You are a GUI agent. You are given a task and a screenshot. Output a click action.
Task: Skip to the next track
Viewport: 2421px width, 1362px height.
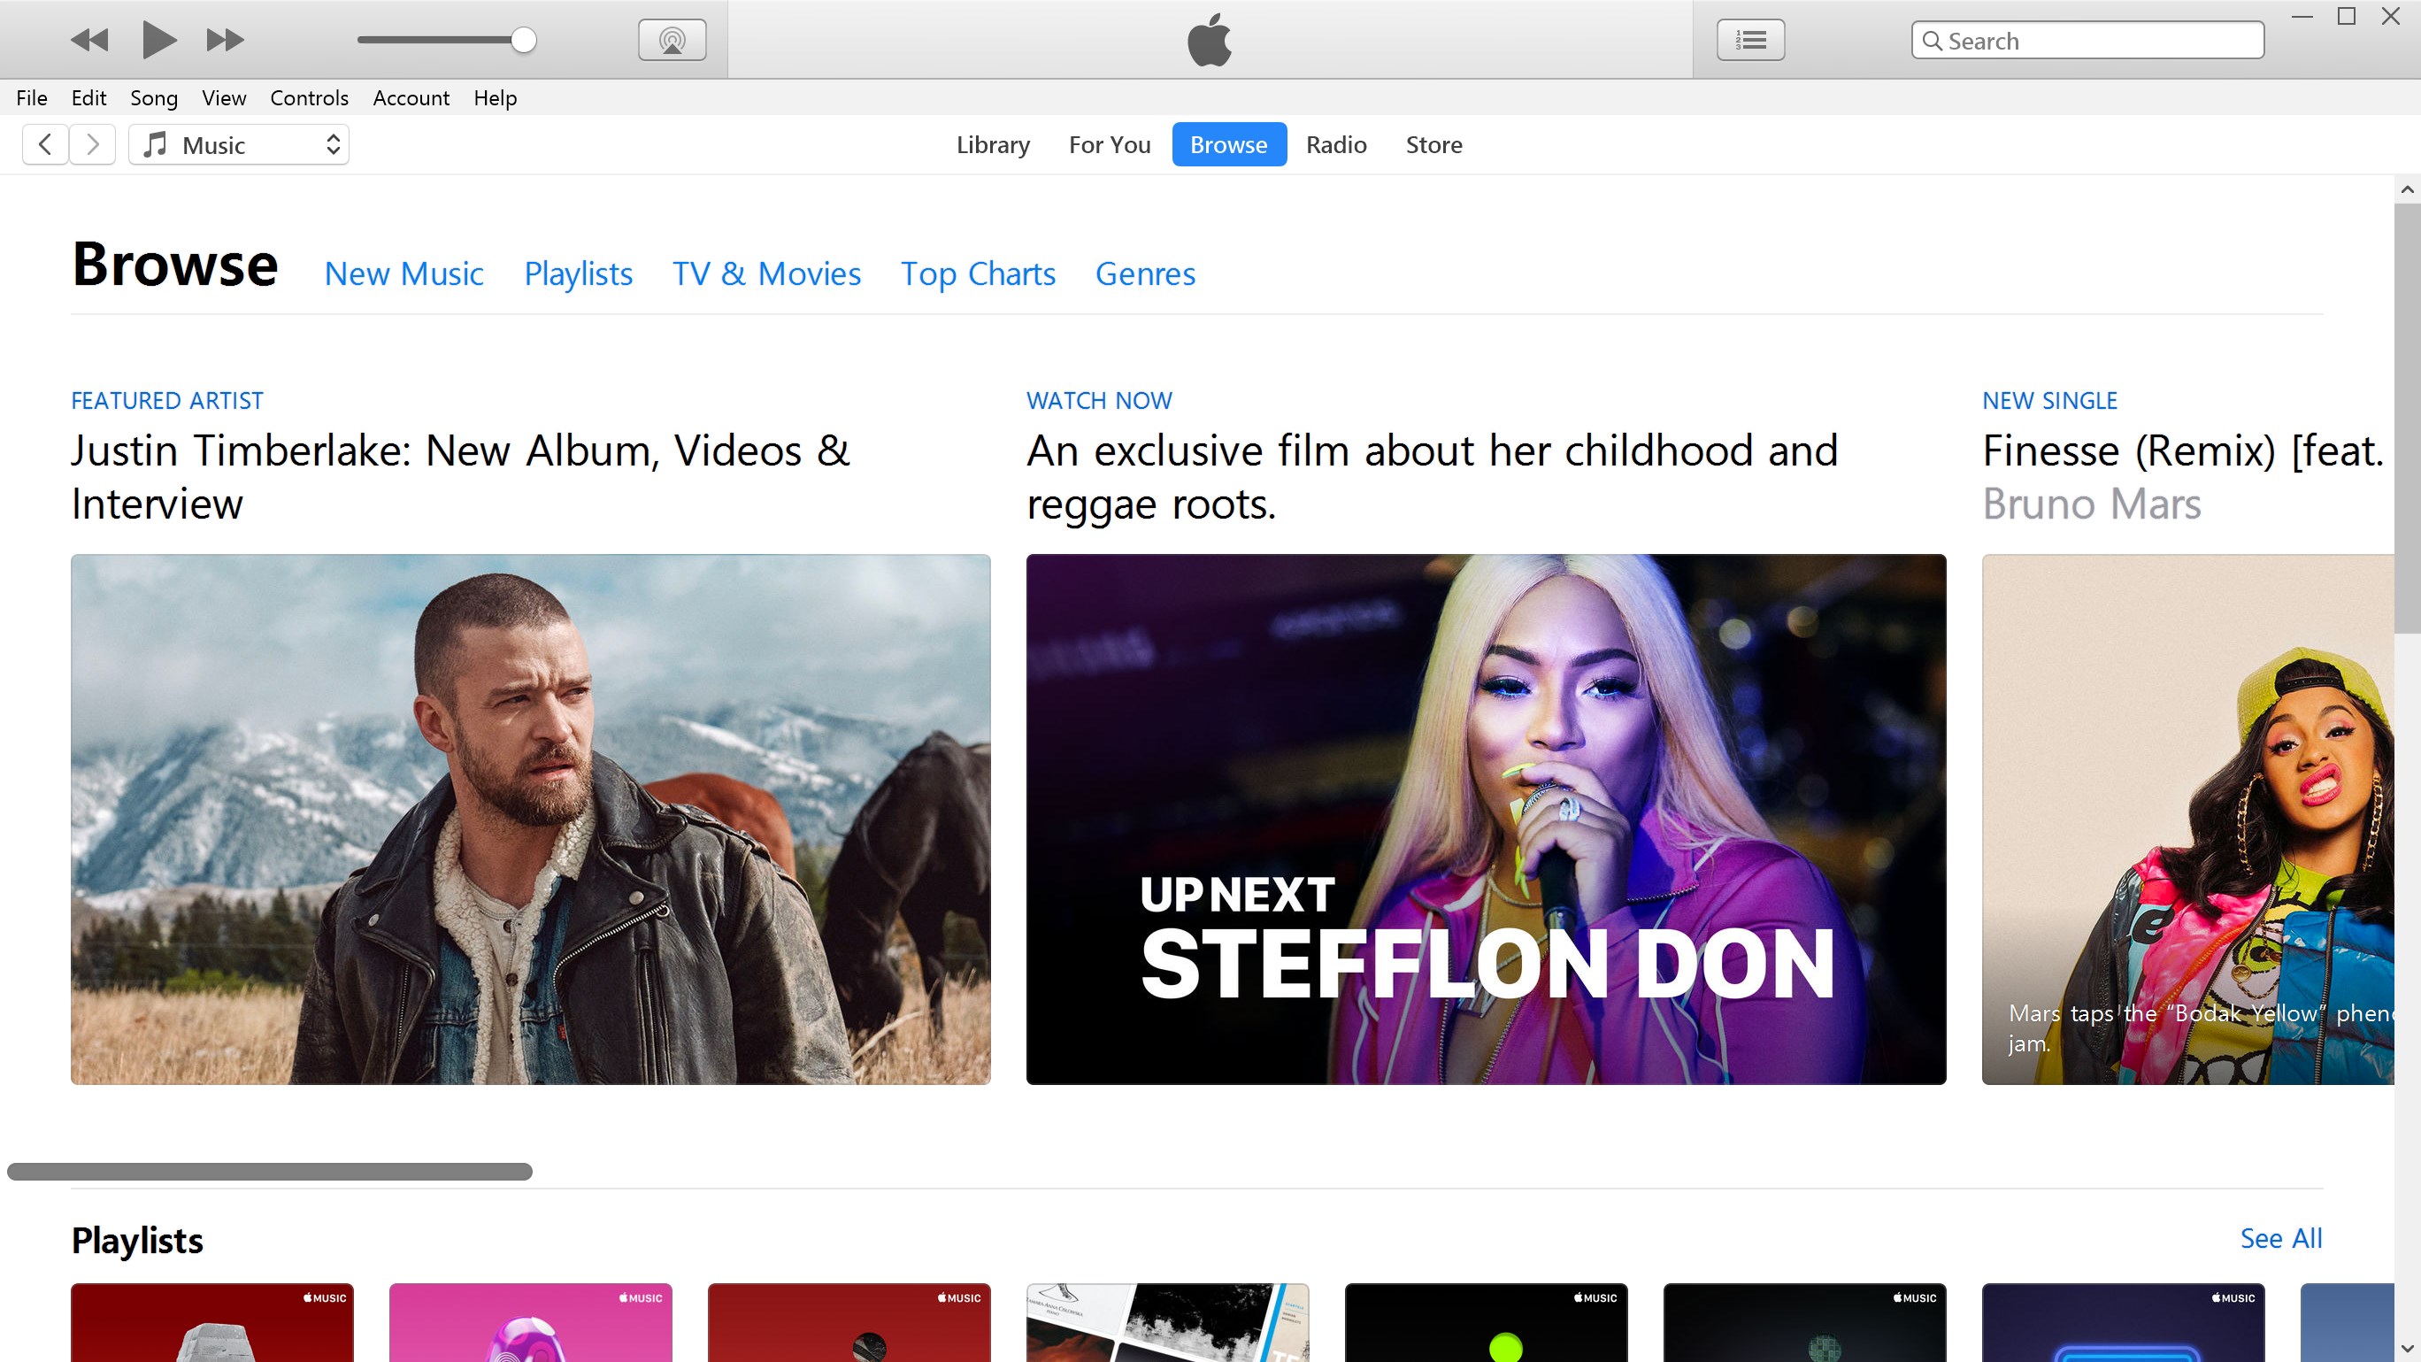coord(225,40)
